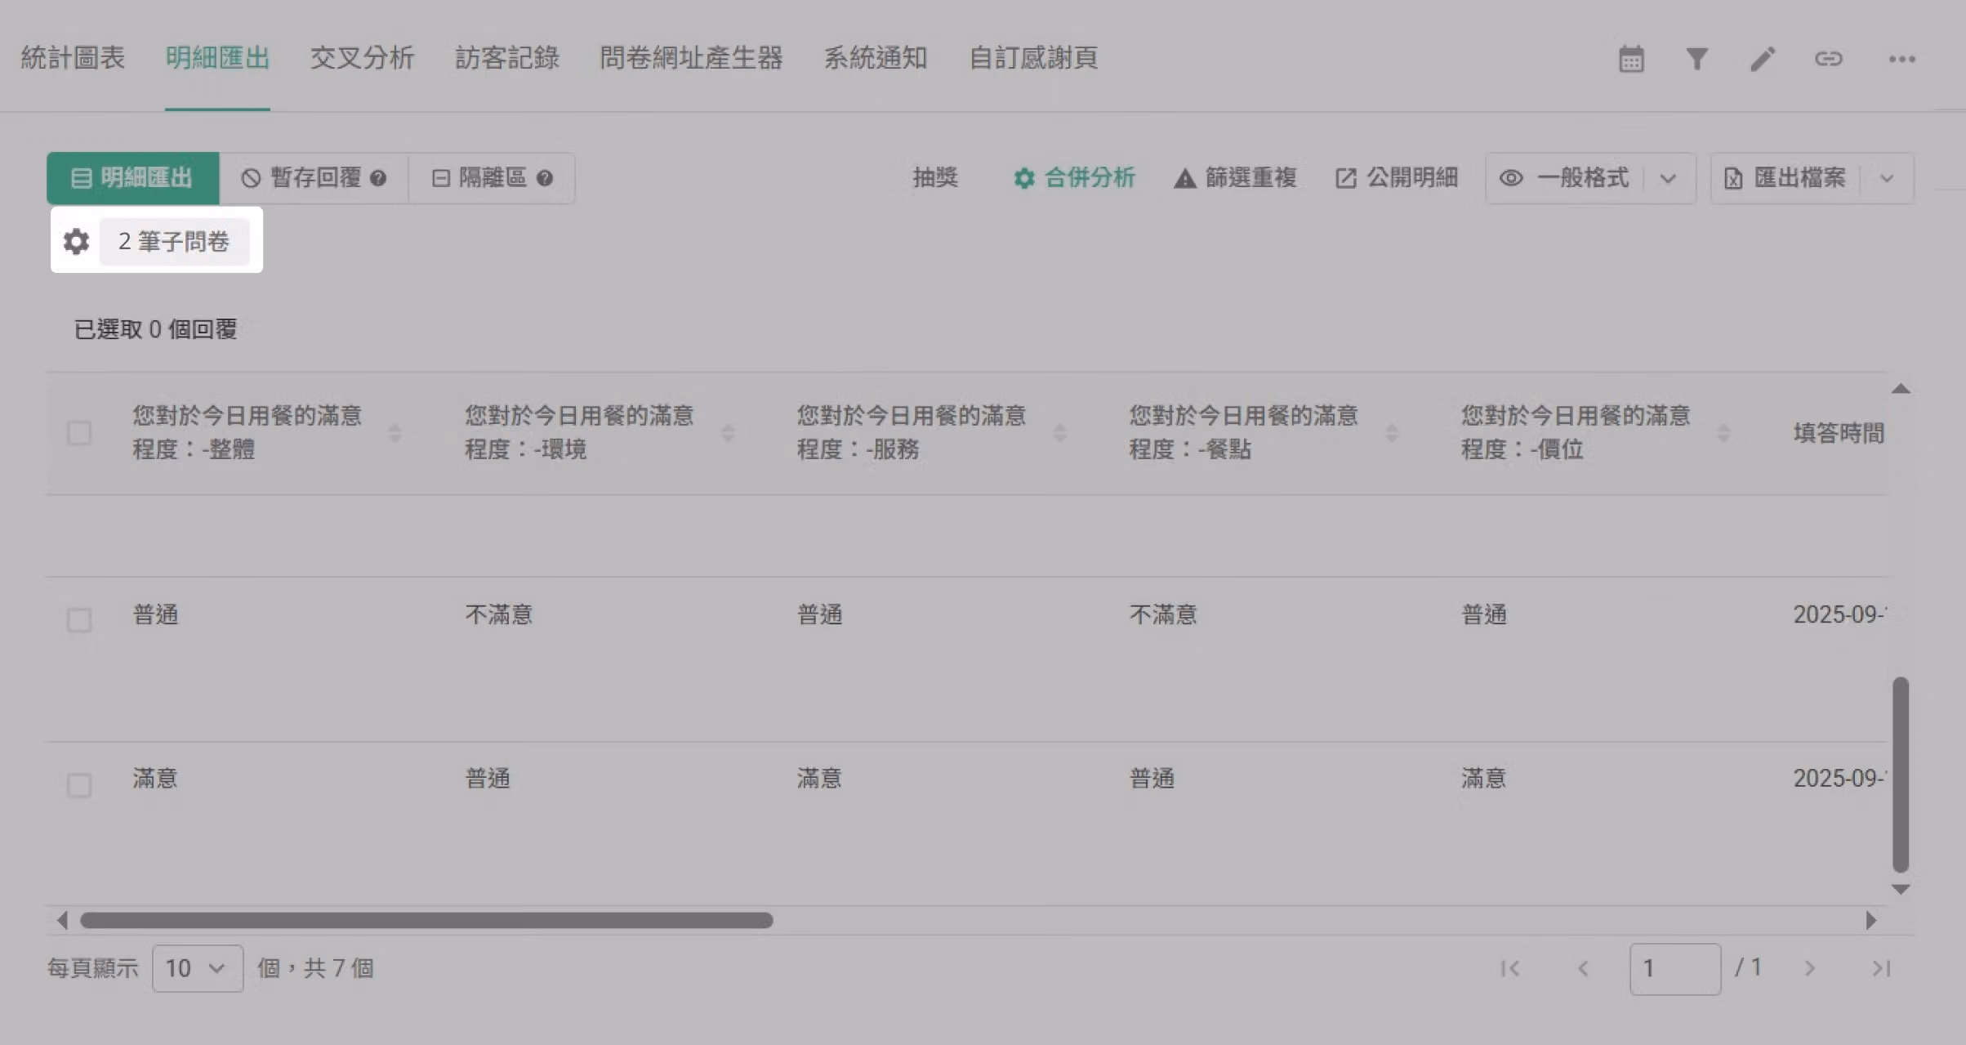
Task: Click the 填答時間 column header
Action: 1839,433
